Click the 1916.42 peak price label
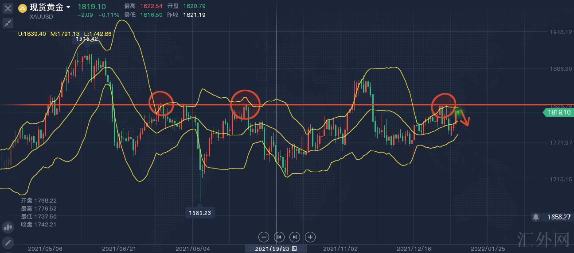The width and height of the screenshot is (574, 253). coord(87,39)
